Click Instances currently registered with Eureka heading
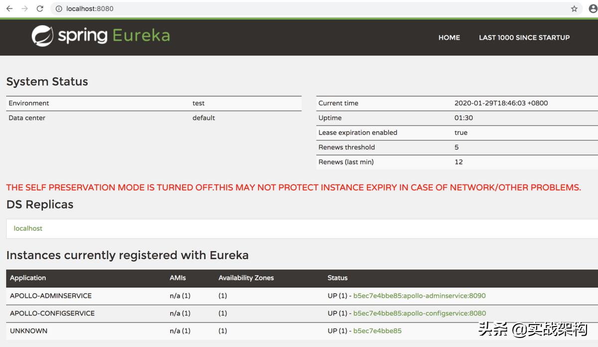This screenshot has width=598, height=347. tap(128, 255)
